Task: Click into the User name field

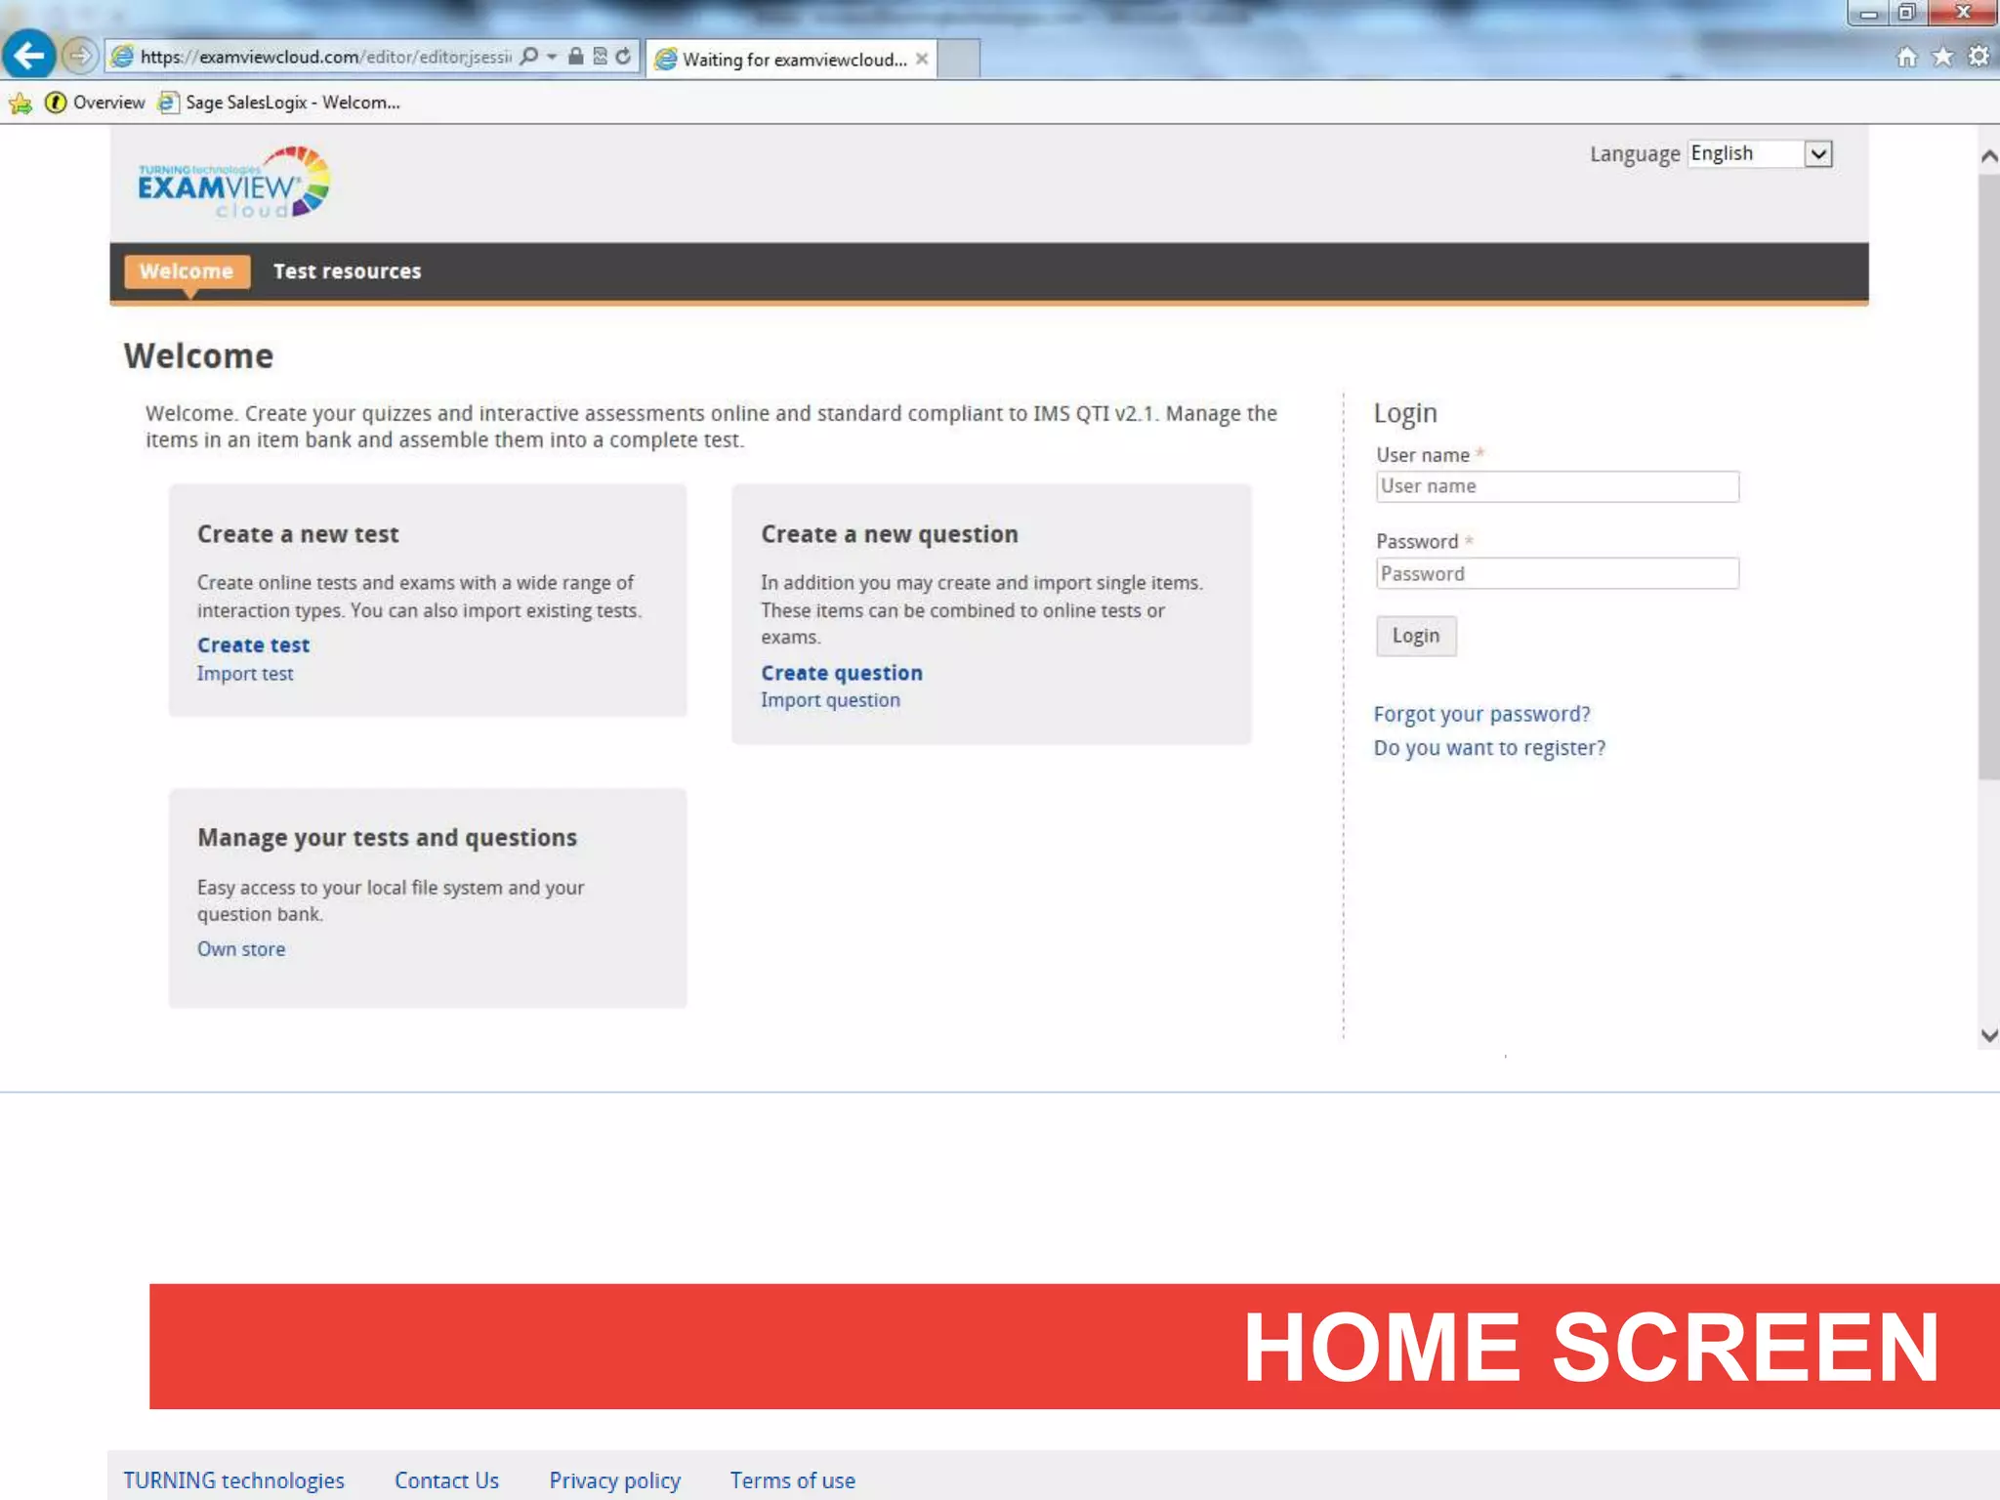Action: click(1557, 486)
